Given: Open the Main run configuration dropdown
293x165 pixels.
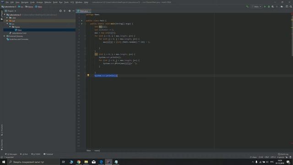Looking at the screenshot, I should 256,6.
